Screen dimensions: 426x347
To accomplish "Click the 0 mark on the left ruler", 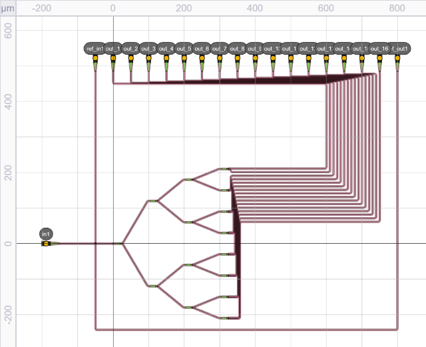I will (x=7, y=244).
